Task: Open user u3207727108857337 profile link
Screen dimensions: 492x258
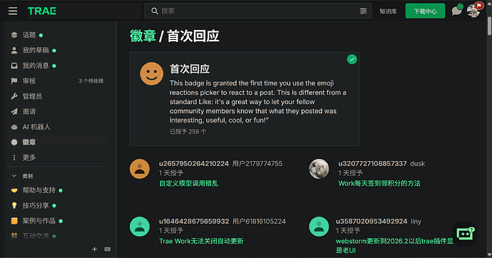Action: click(372, 164)
